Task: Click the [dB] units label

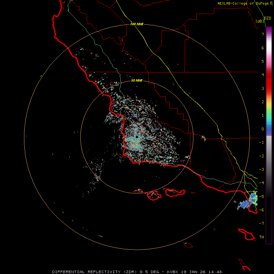Action: pyautogui.click(x=260, y=21)
